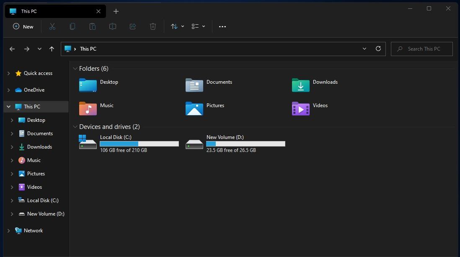Viewport: 460px width, 257px height.
Task: Click the Cut scissors icon in toolbar
Action: point(52,26)
